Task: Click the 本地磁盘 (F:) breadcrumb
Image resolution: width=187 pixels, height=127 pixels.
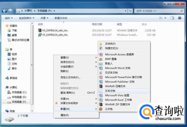Action: tap(44, 11)
